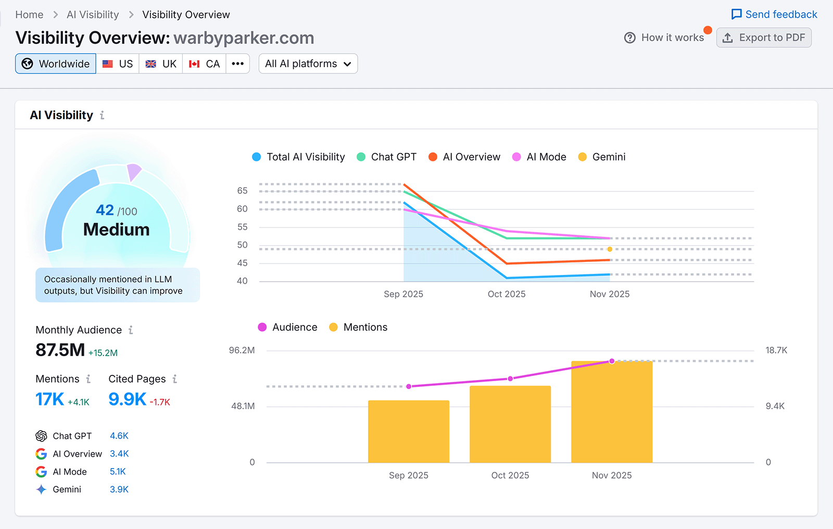Screen dimensions: 833x529
Task: Click the info icon beside Monthly Audience
Action: 131,330
